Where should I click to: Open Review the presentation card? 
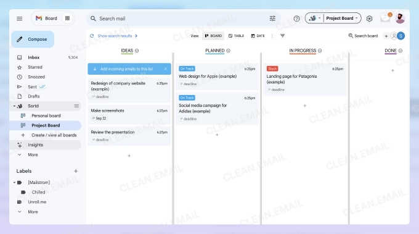tap(129, 136)
